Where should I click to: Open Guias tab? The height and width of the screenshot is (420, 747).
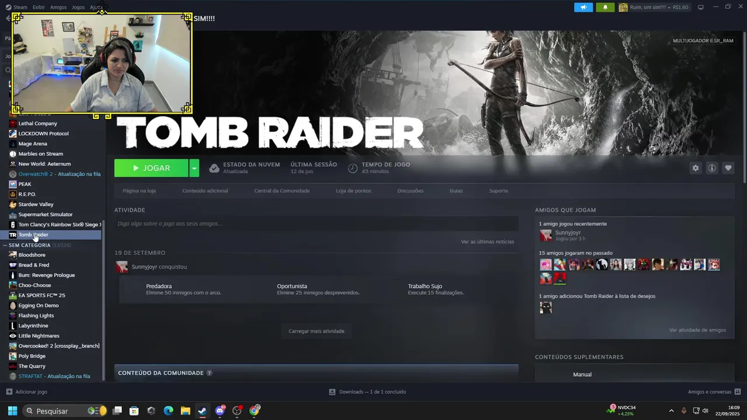point(456,191)
